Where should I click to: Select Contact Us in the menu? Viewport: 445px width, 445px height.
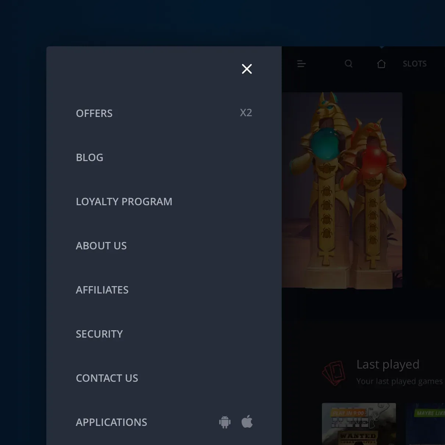tap(107, 378)
